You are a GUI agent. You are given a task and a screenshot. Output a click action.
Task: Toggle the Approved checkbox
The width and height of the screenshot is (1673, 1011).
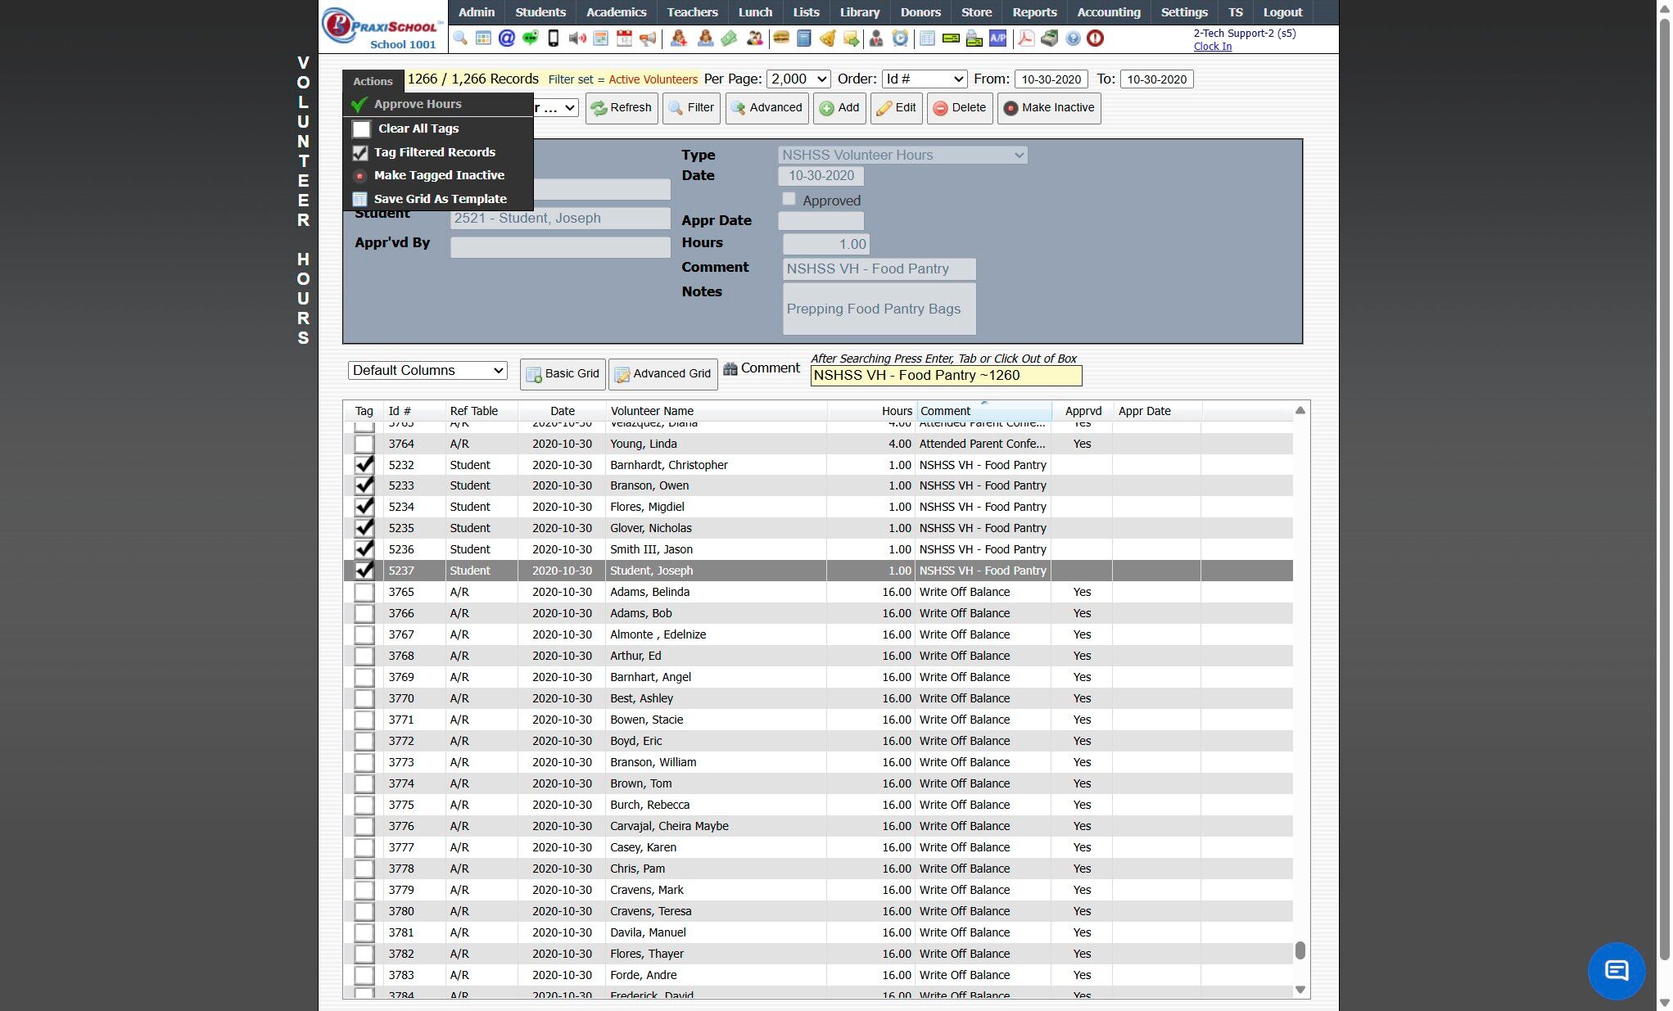[x=789, y=199]
